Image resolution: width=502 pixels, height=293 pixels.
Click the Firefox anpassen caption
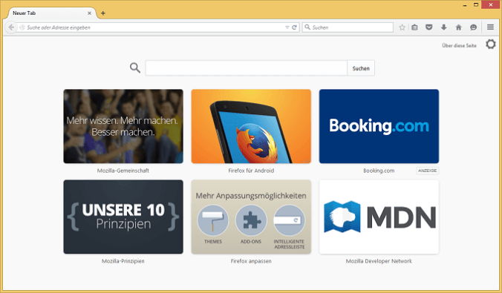[x=251, y=261]
